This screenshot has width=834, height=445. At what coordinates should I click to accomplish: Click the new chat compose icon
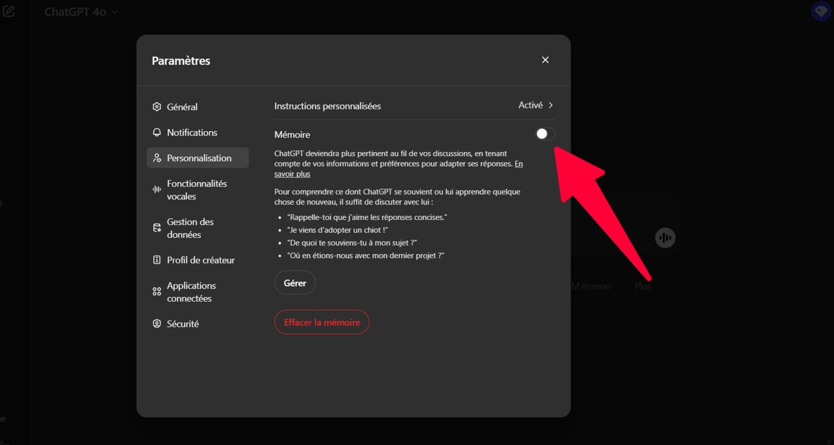(9, 12)
